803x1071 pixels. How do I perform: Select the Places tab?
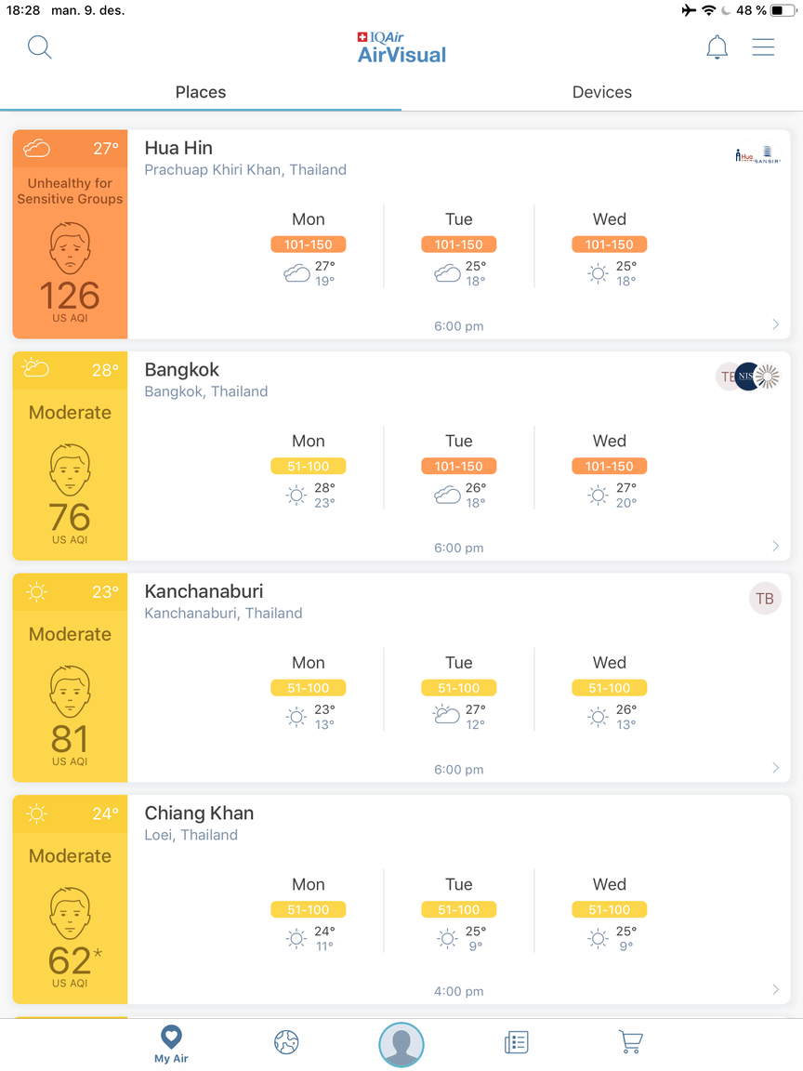[201, 92]
